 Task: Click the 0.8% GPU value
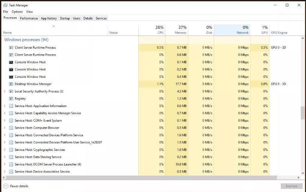pyautogui.click(x=264, y=84)
